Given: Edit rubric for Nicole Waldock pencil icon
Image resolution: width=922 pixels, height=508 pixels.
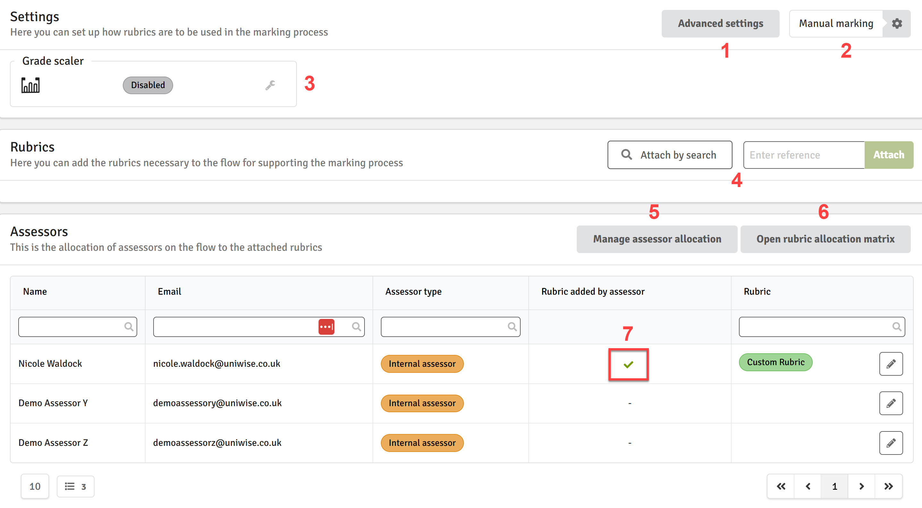Looking at the screenshot, I should [891, 364].
